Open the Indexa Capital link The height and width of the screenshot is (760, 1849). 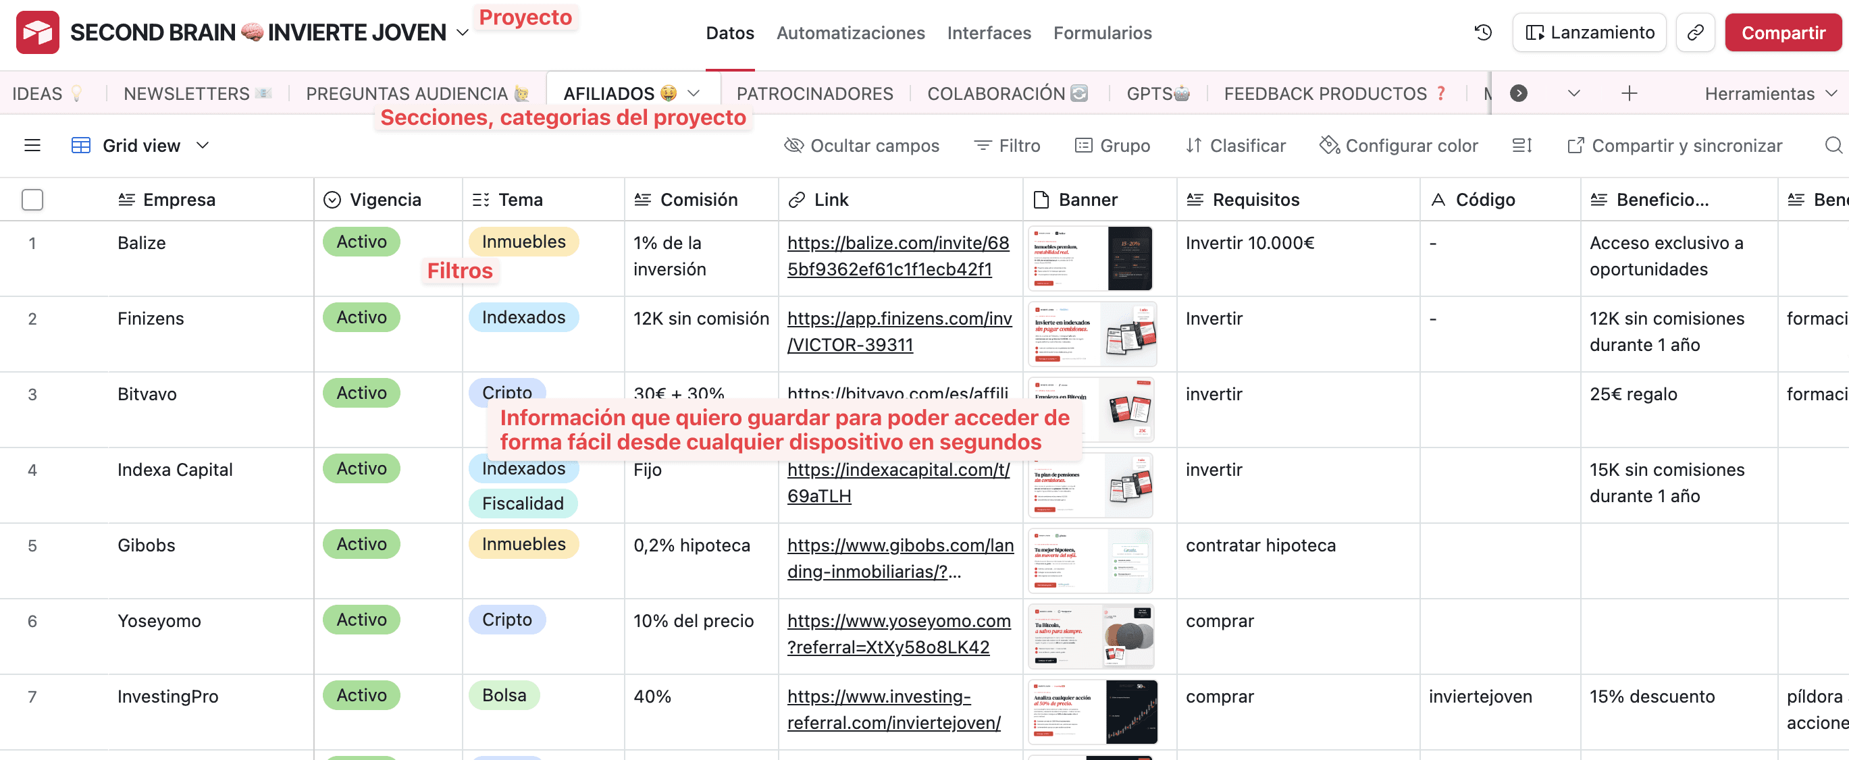[898, 483]
